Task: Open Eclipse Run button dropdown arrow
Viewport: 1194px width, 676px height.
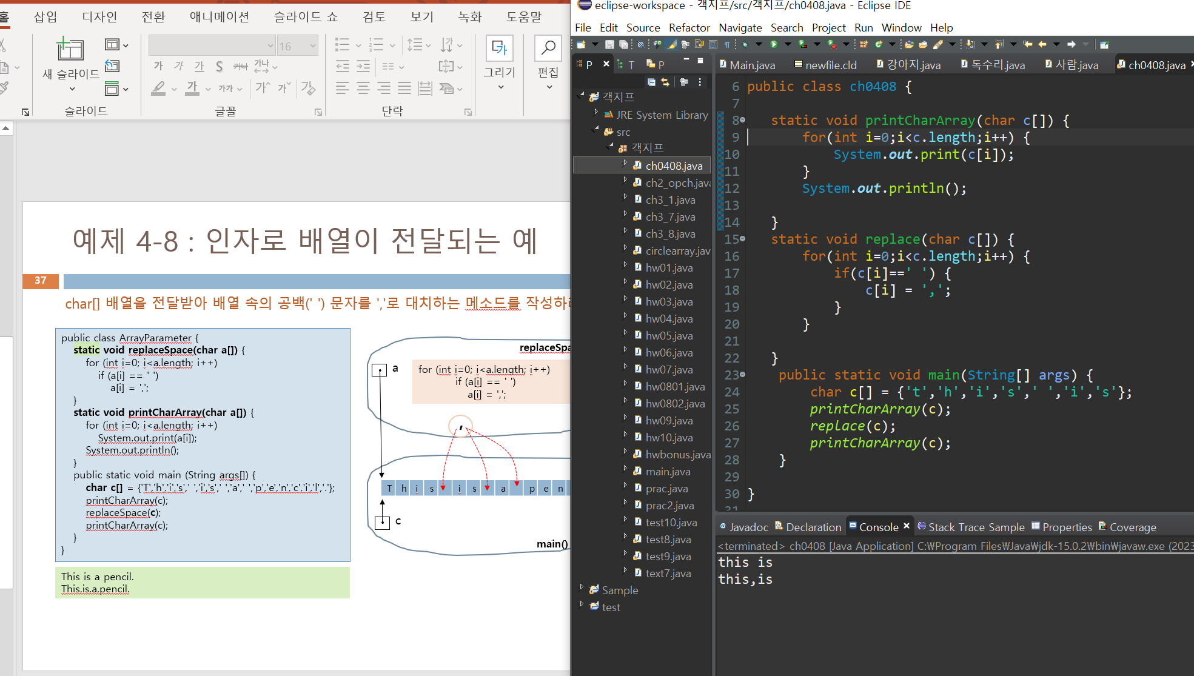Action: point(788,44)
